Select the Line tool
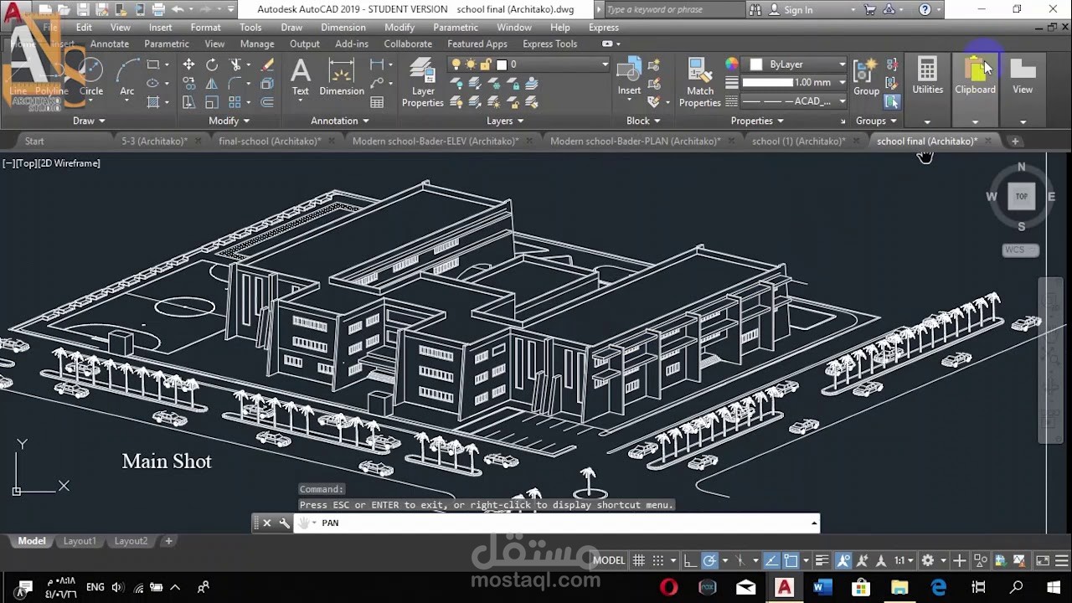Image resolution: width=1072 pixels, height=603 pixels. pos(17,80)
